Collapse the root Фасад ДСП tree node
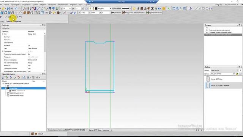Image resolution: width=243 pixels, height=137 pixels. tap(3, 84)
